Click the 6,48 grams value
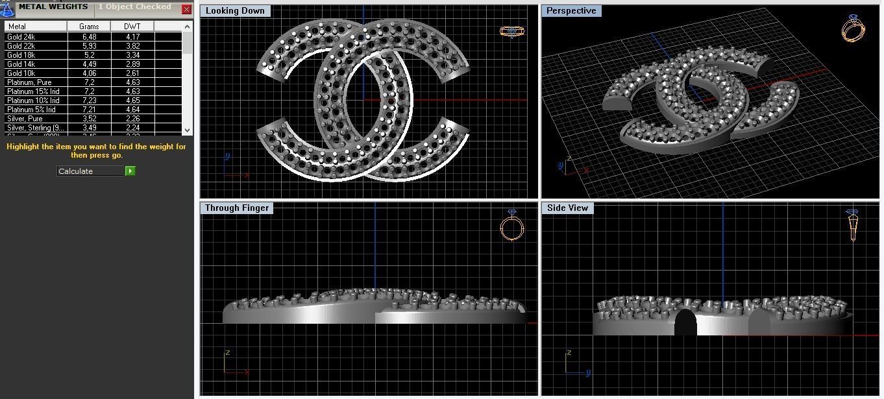The image size is (884, 399). [x=89, y=37]
